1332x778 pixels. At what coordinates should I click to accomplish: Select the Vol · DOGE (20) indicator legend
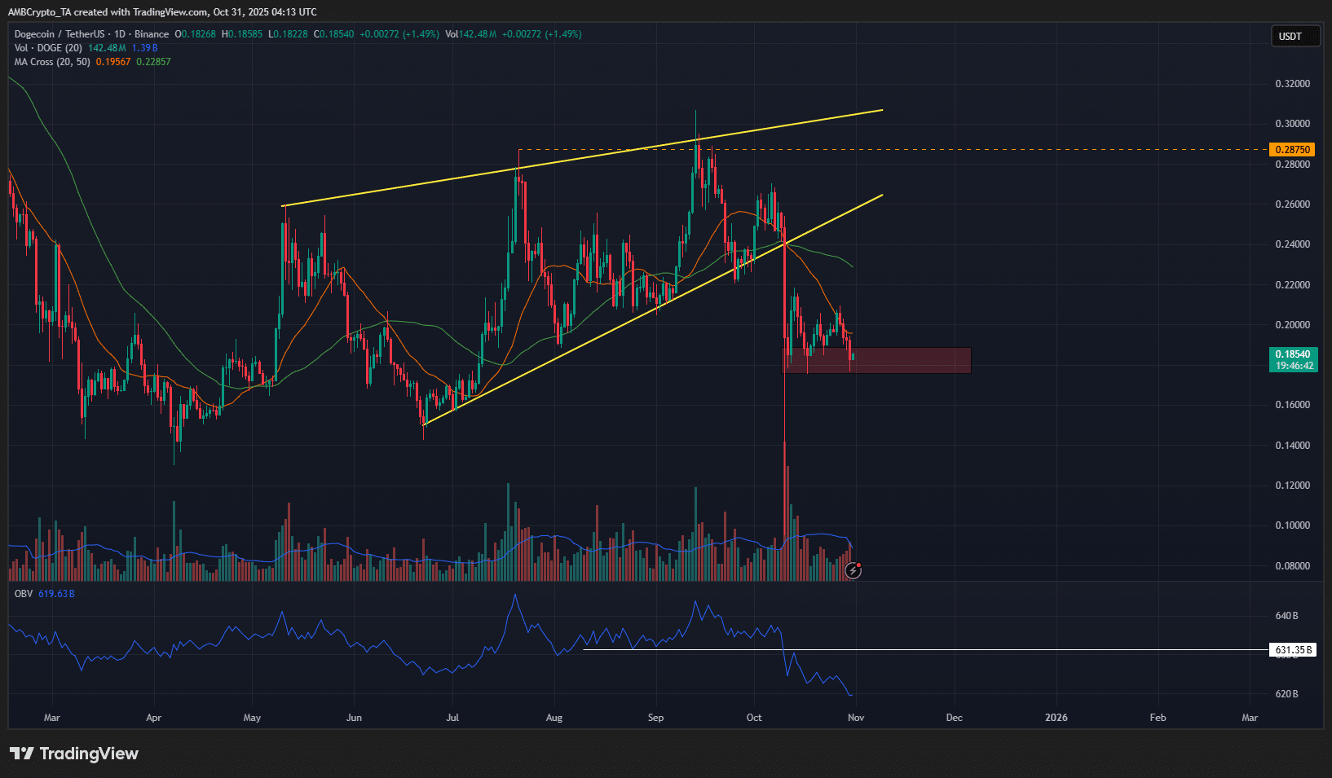[x=46, y=48]
